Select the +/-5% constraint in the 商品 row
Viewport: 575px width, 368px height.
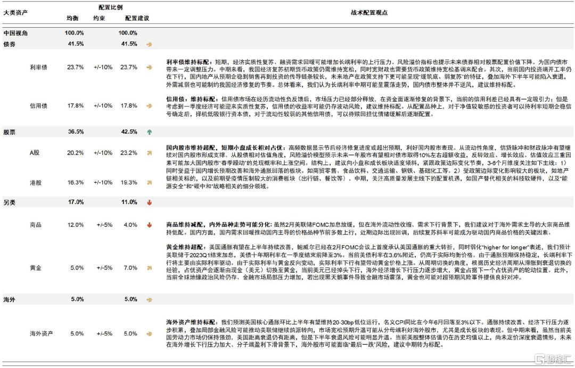104,225
